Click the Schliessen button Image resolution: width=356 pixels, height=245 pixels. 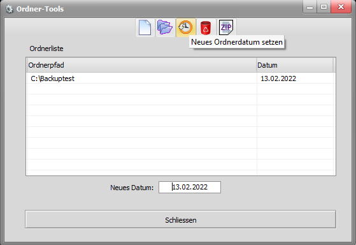(180, 219)
